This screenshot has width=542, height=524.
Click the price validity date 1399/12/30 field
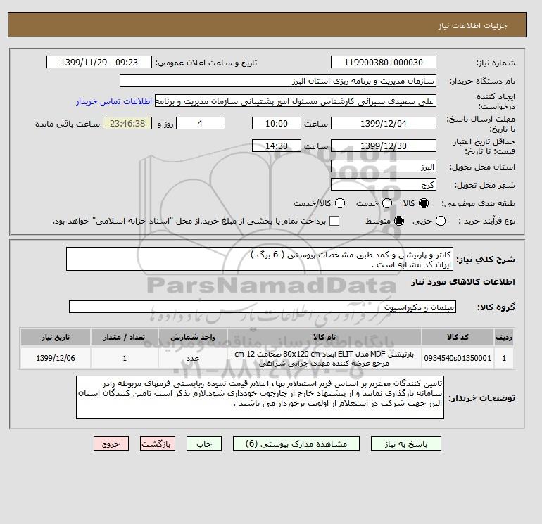384,146
